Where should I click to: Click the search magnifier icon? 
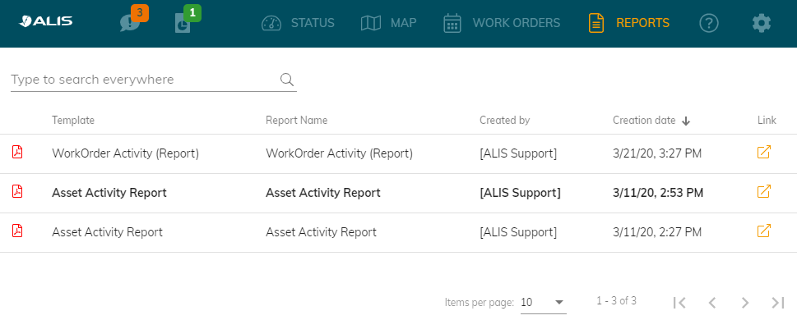287,79
